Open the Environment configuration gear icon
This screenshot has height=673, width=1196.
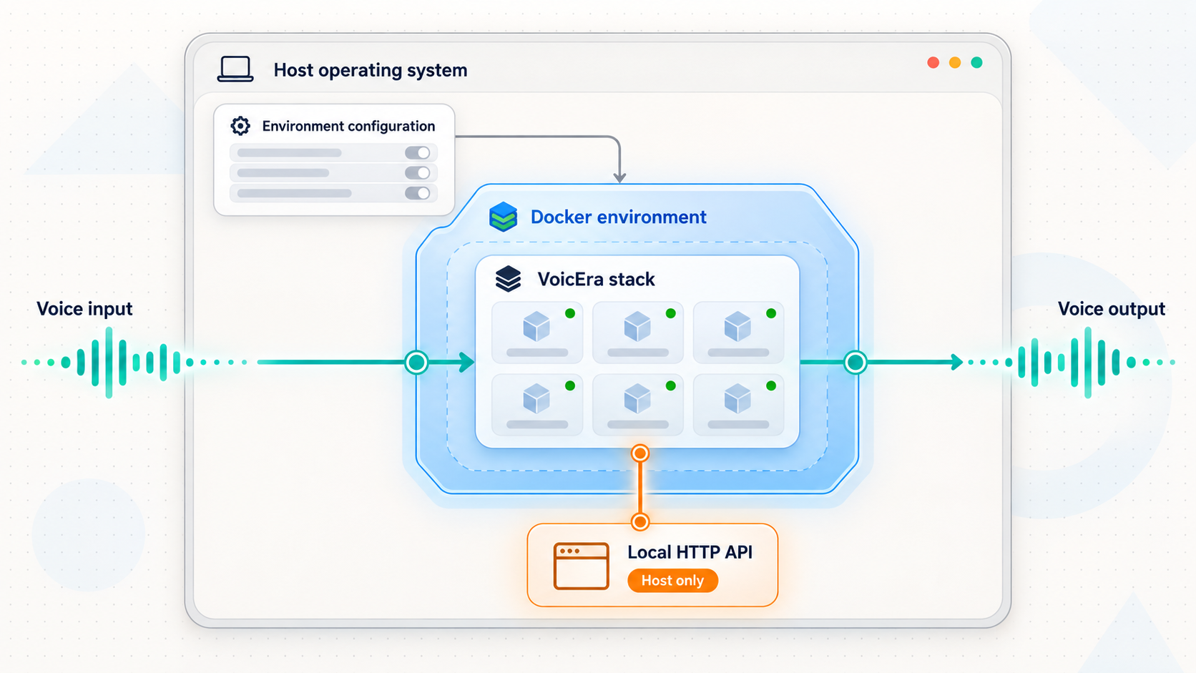click(240, 126)
